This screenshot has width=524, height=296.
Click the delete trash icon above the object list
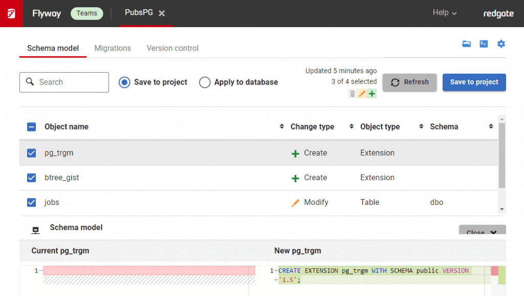(353, 93)
